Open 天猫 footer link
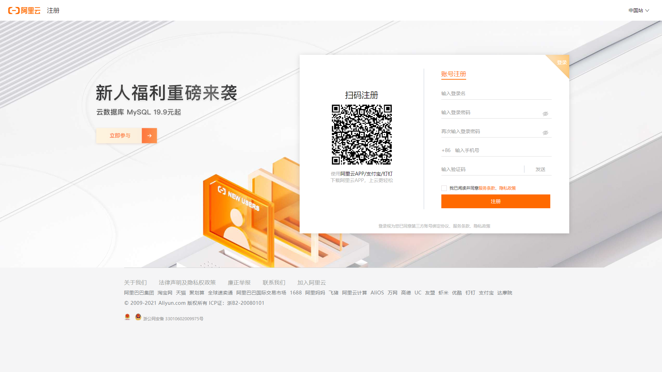The height and width of the screenshot is (372, 662). point(181,293)
